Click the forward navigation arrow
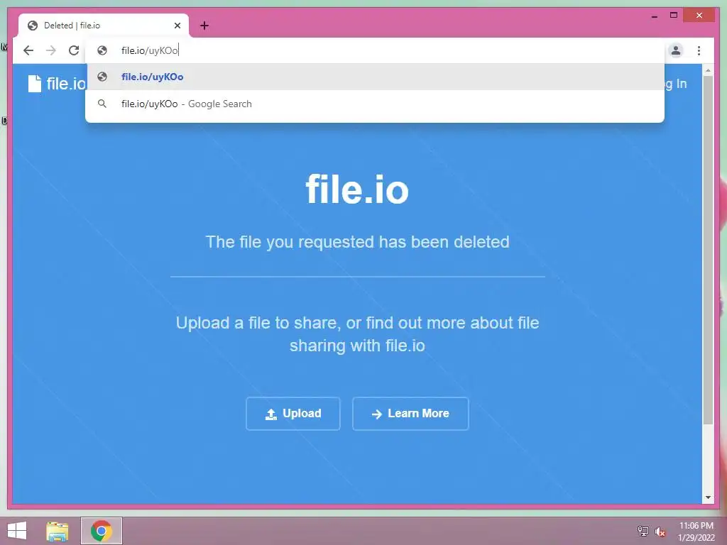727x545 pixels. 51,50
